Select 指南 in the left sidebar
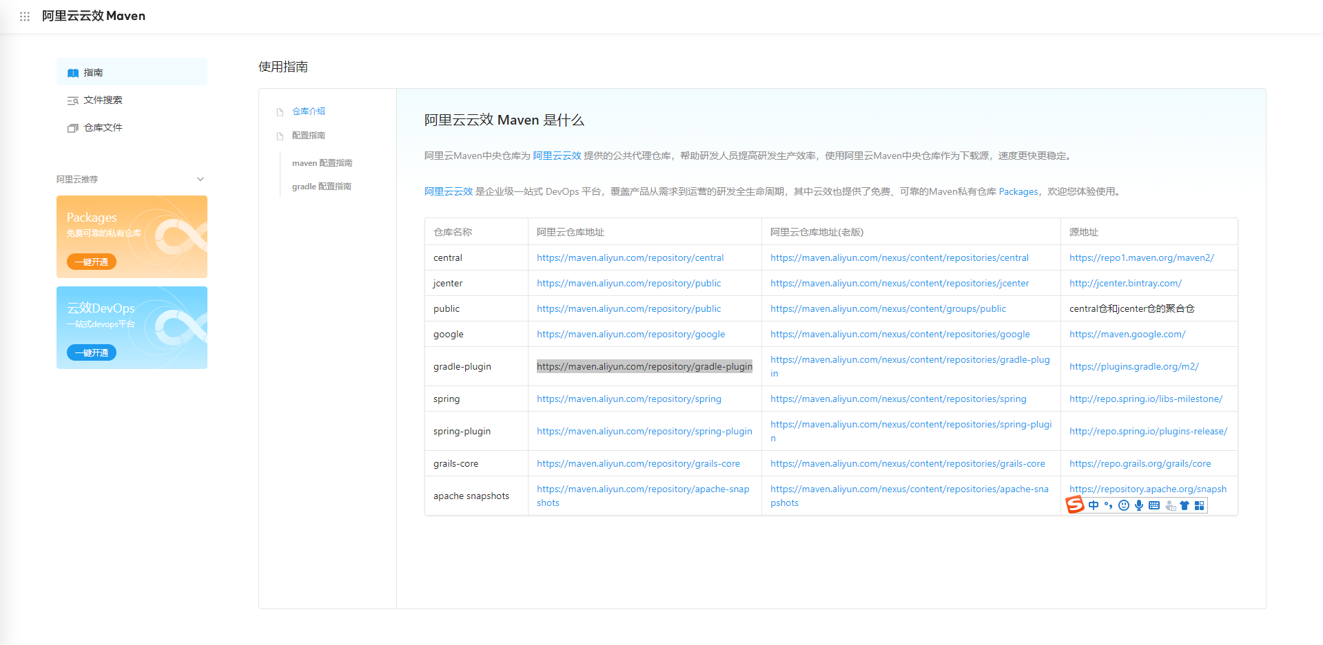The image size is (1323, 645). (132, 72)
